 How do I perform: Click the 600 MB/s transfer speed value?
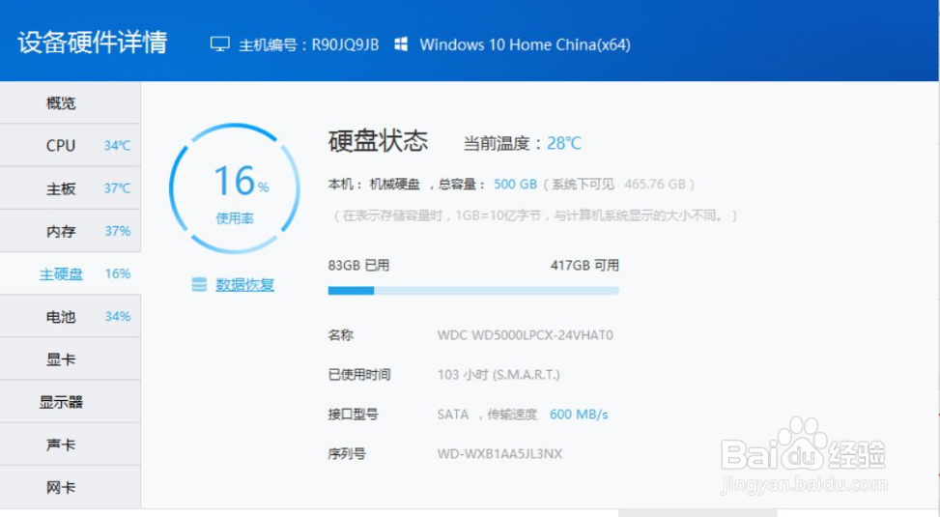[x=579, y=415]
